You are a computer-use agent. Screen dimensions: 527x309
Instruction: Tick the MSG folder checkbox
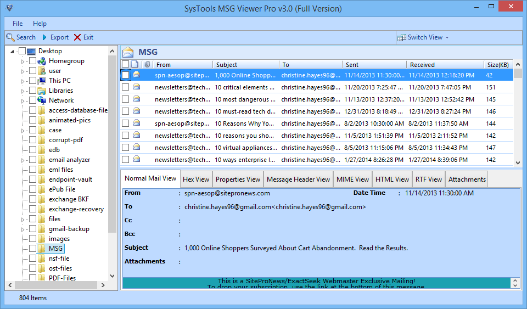(x=32, y=249)
